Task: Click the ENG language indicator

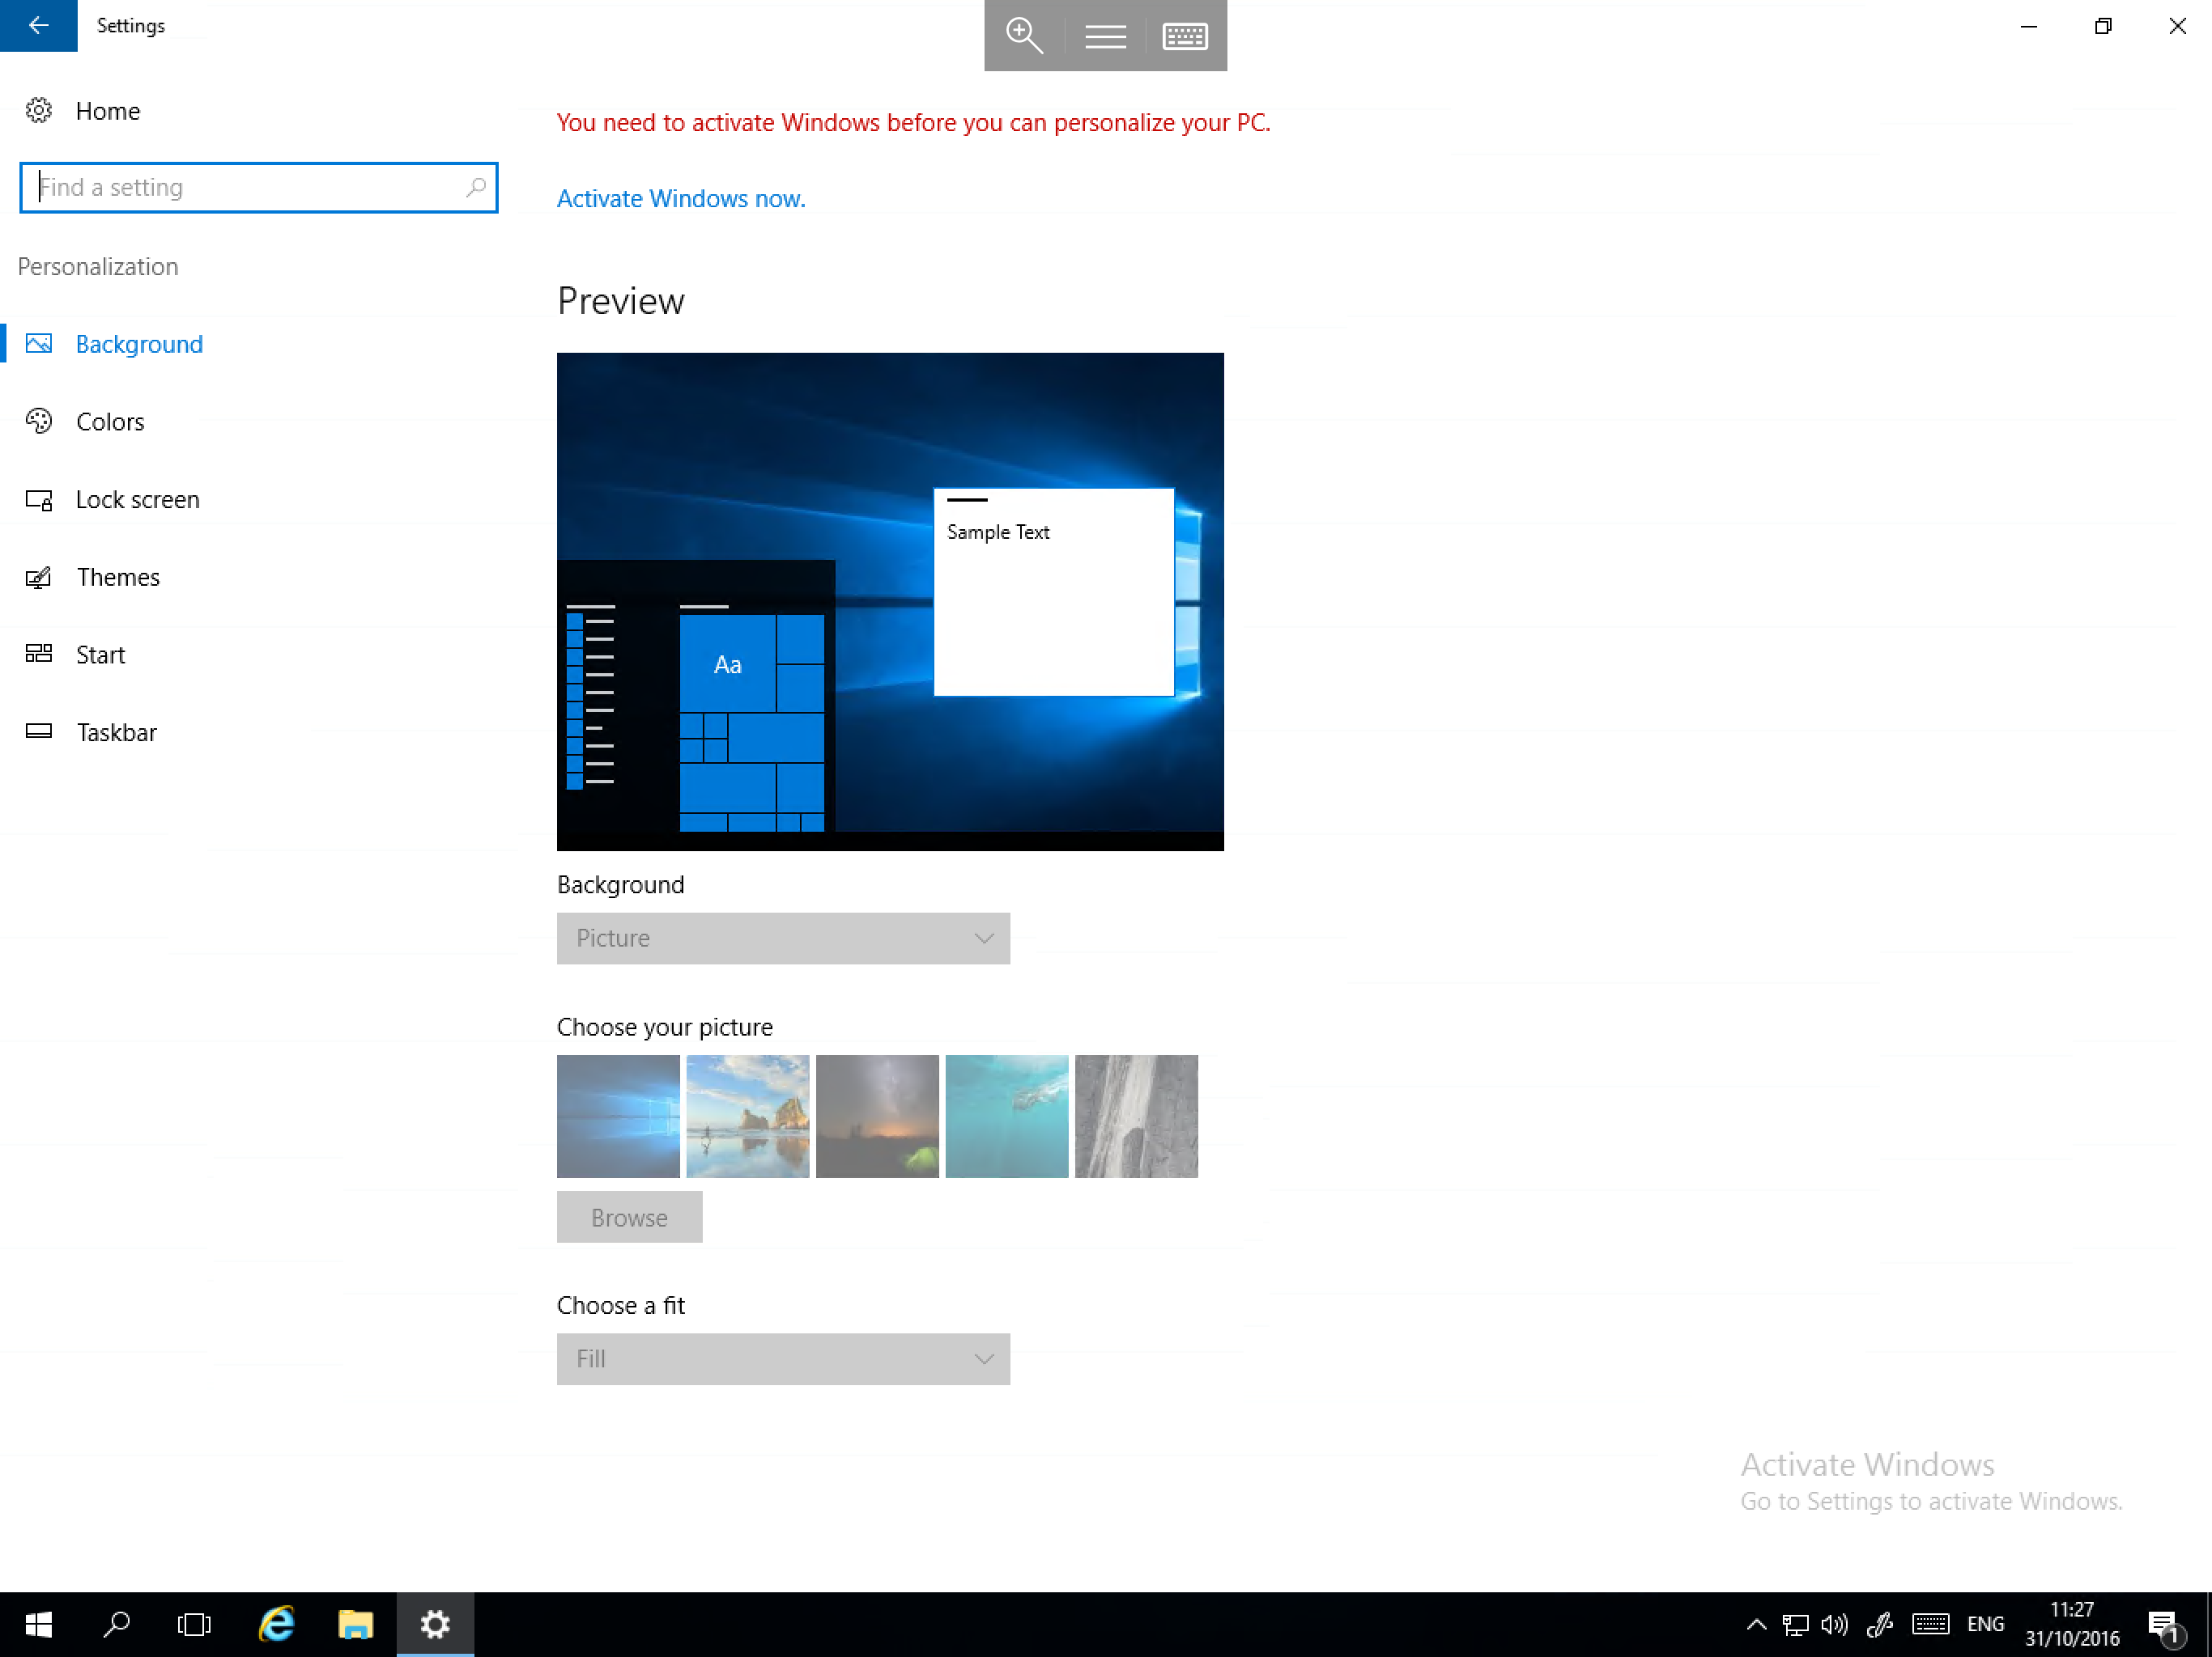Action: 1985,1624
